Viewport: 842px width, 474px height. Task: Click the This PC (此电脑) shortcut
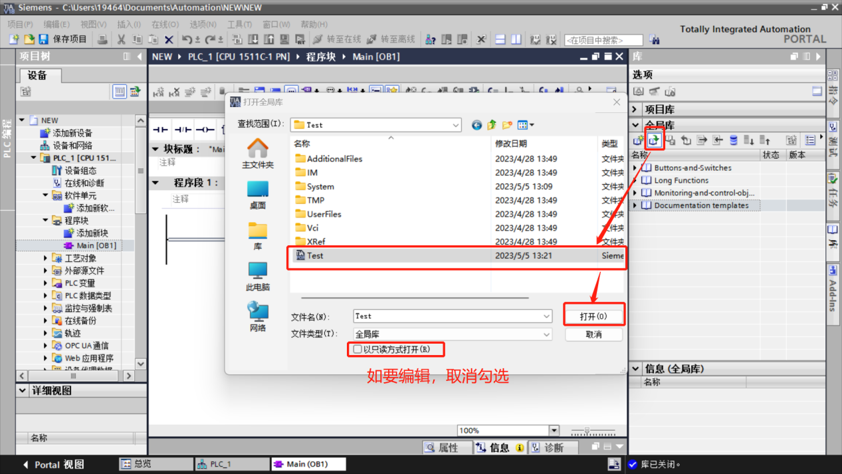pyautogui.click(x=258, y=276)
